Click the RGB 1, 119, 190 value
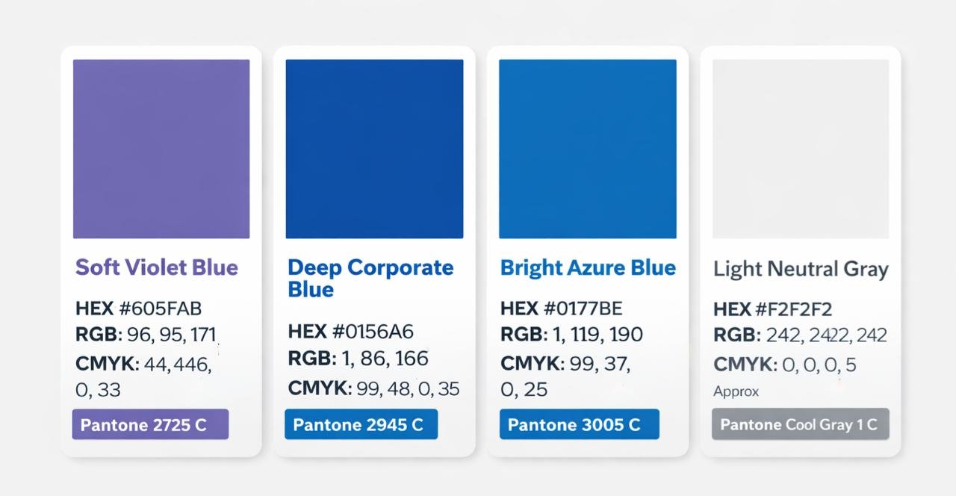 571,334
